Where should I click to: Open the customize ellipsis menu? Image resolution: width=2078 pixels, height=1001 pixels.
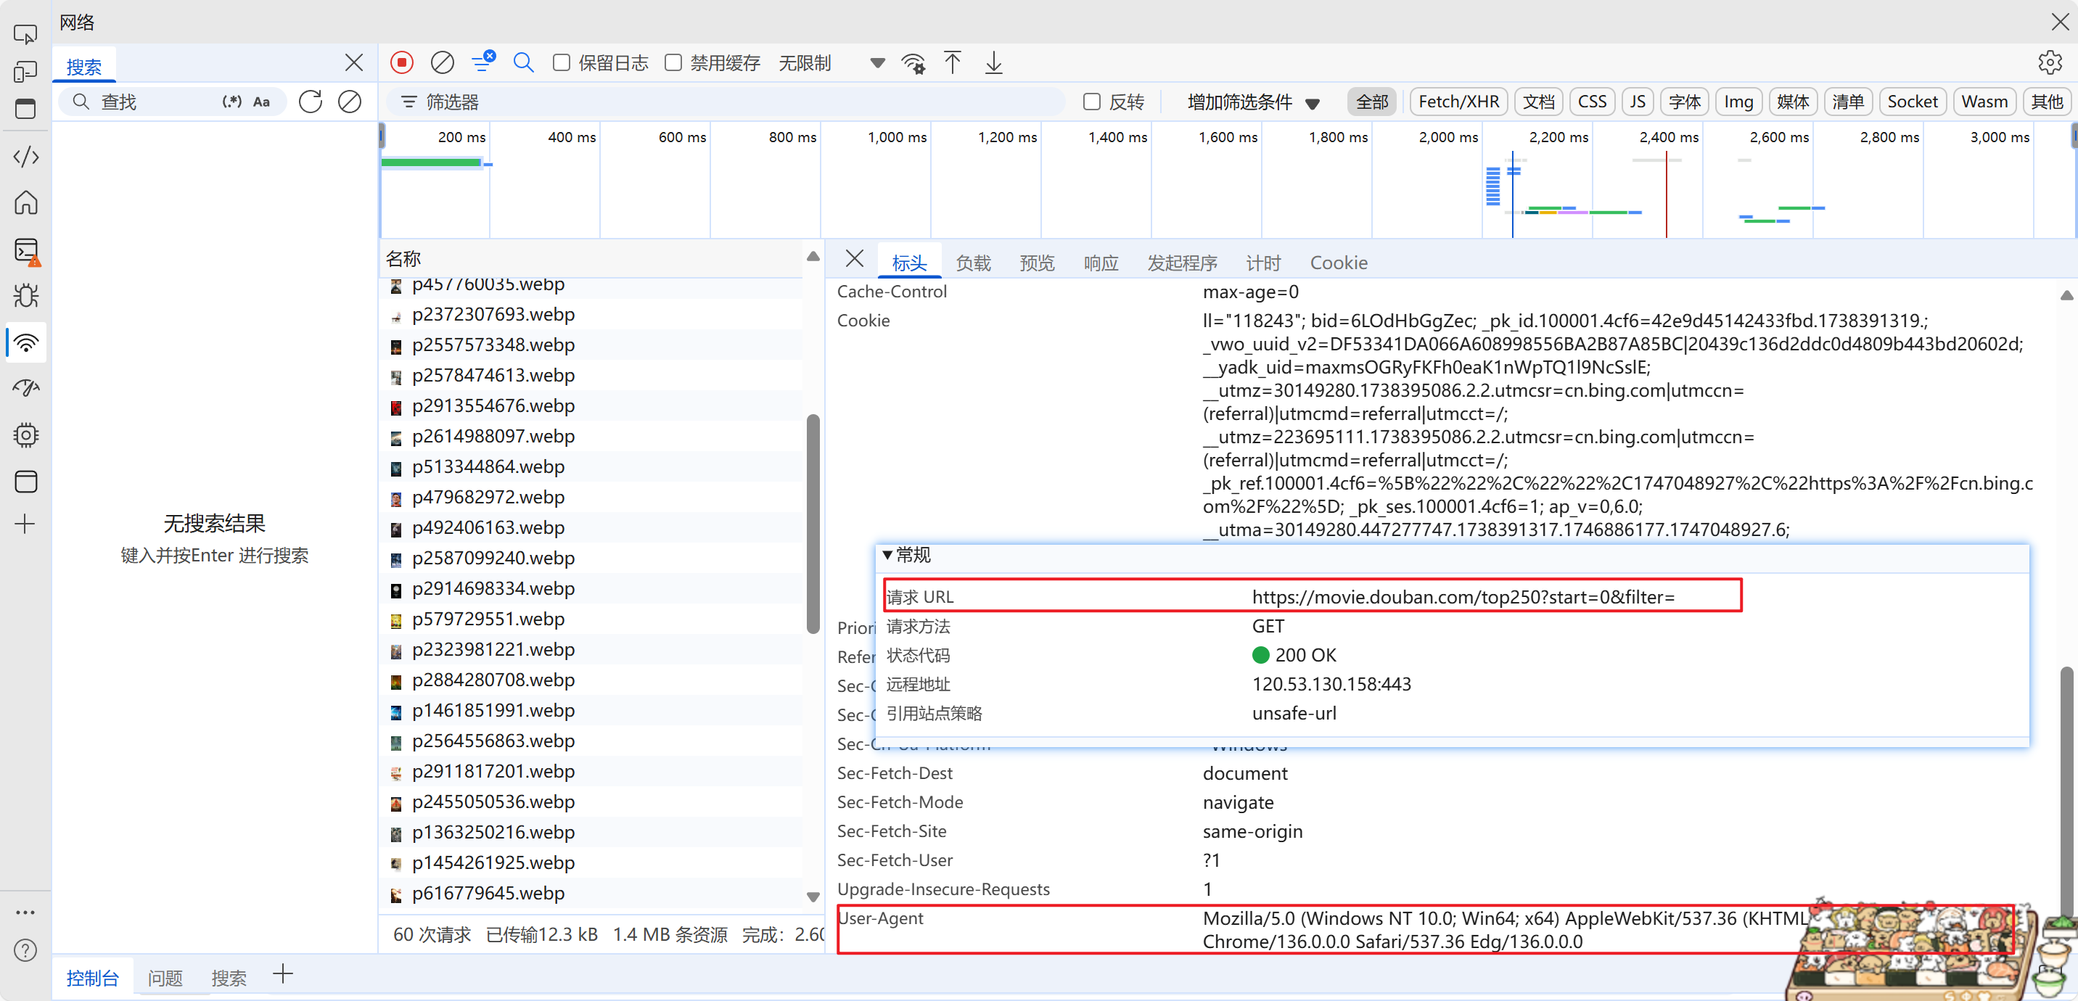[25, 913]
